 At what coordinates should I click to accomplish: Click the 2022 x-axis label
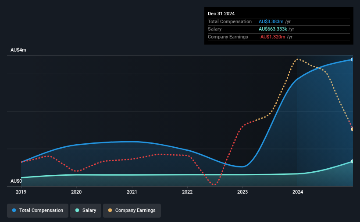point(187,192)
